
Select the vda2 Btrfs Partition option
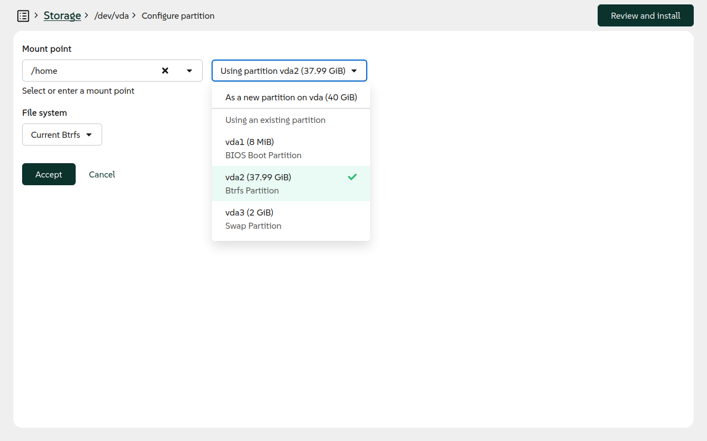(258, 183)
